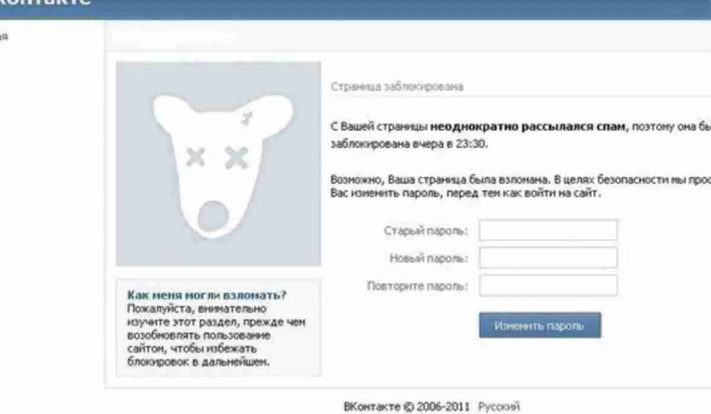This screenshot has width=711, height=414.
Task: Click the ВКонтакте © 2006-2011 footer text
Action: click(x=406, y=406)
